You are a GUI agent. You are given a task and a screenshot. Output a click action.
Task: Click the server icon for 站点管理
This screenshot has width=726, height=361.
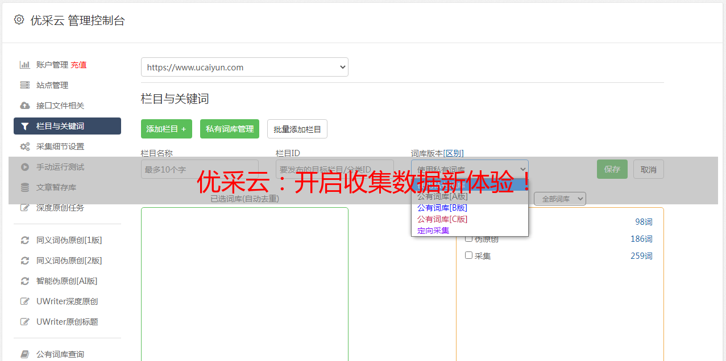tap(24, 85)
